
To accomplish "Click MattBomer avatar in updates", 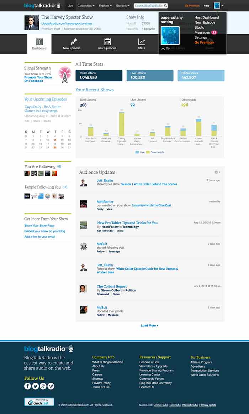I will (x=84, y=204).
